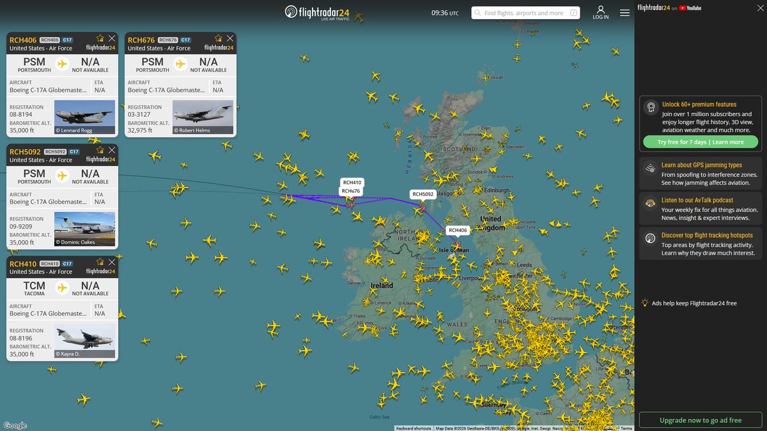Click PSM Portsmouth origin on RCH406 card

click(x=35, y=64)
